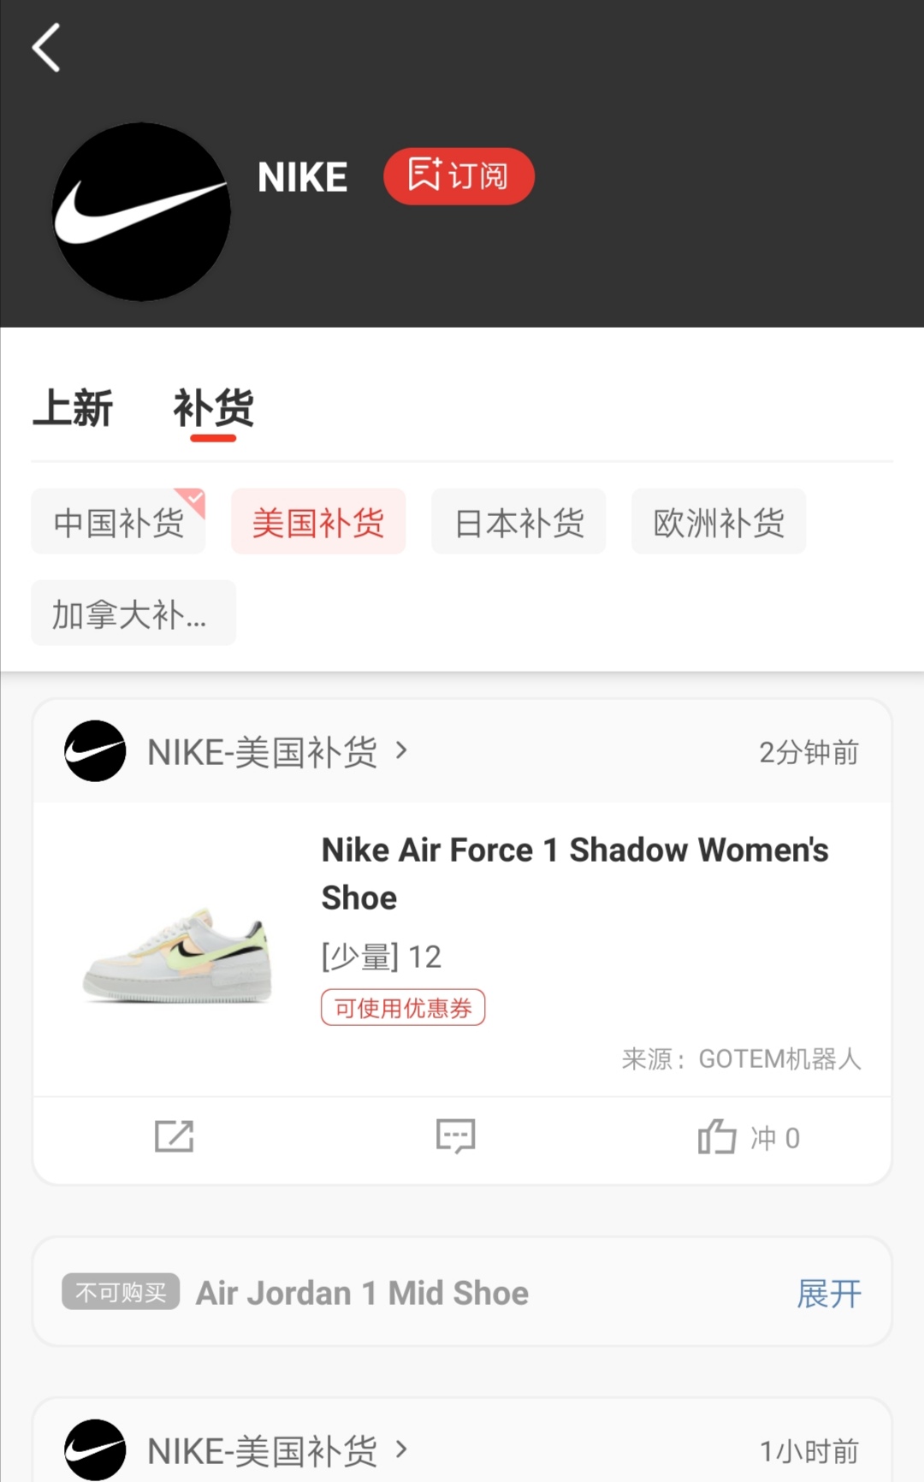The image size is (924, 1482).
Task: Open the Nike Air Force 1 Shadow title
Action: (574, 874)
